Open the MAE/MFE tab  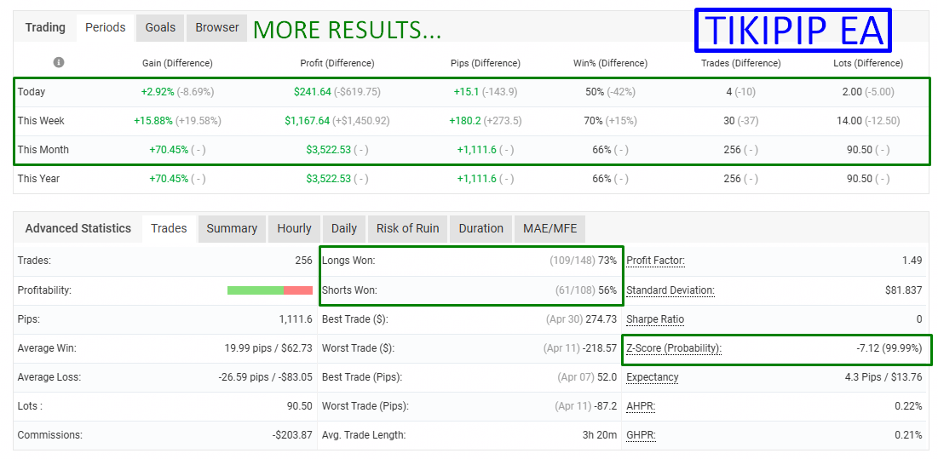click(x=550, y=228)
